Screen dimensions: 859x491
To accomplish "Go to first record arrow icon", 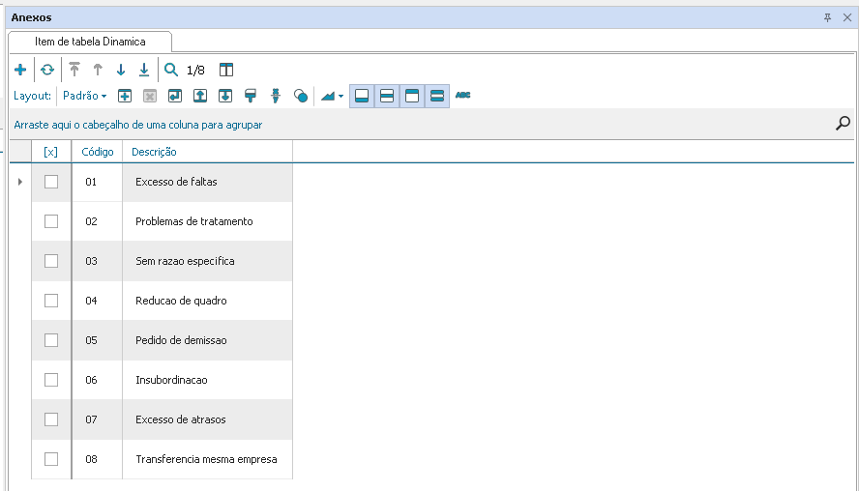I will click(74, 70).
